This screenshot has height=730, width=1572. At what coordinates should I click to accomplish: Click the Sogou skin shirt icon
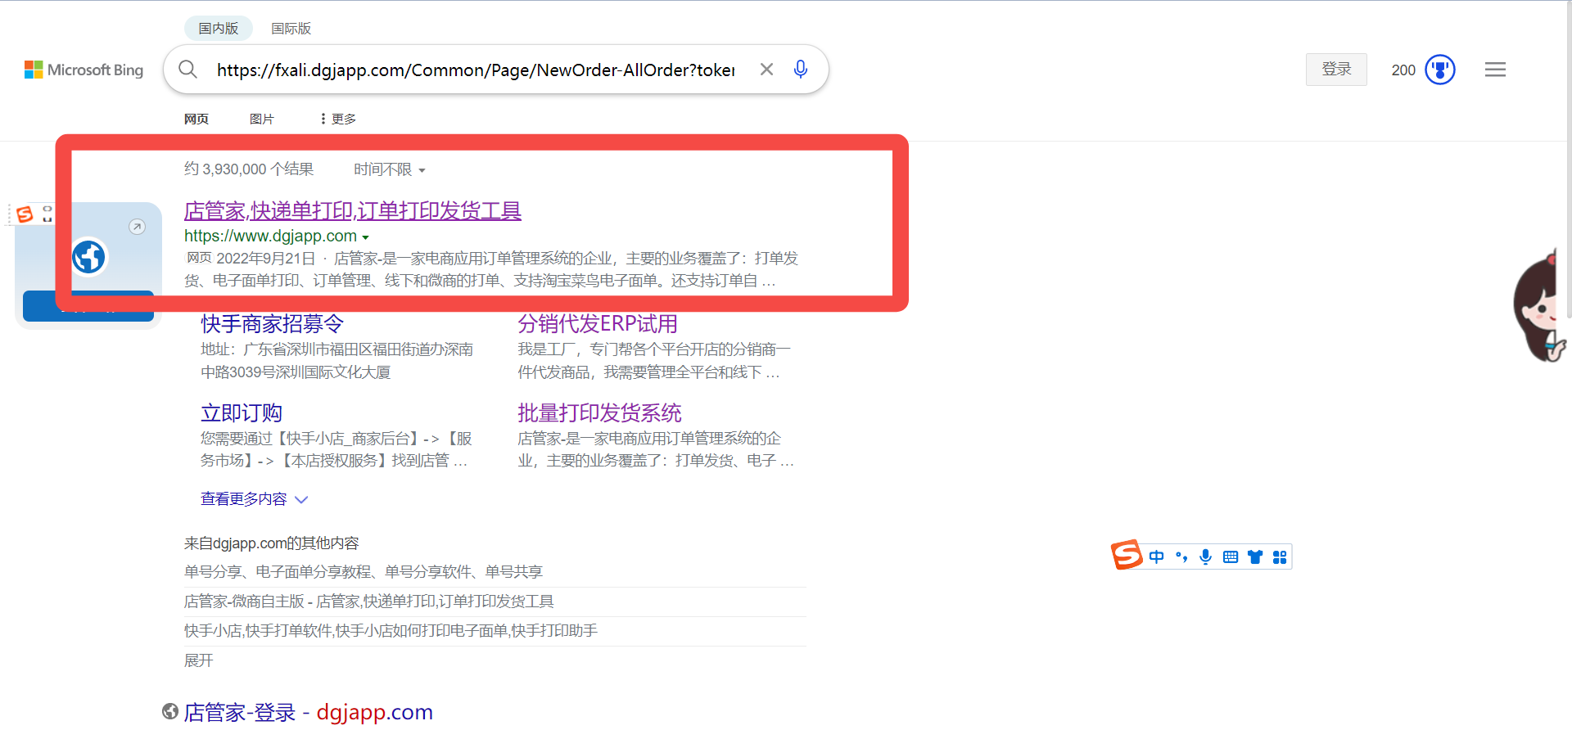click(1254, 557)
